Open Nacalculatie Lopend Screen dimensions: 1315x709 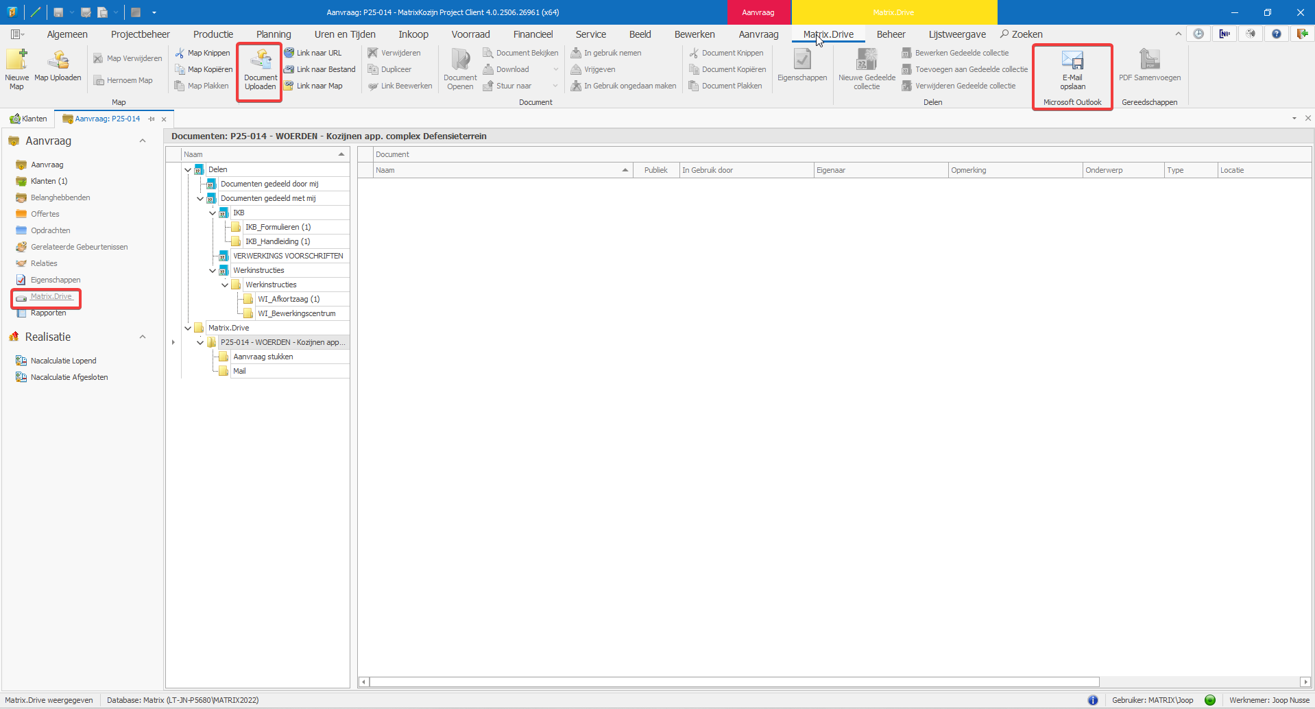(63, 361)
